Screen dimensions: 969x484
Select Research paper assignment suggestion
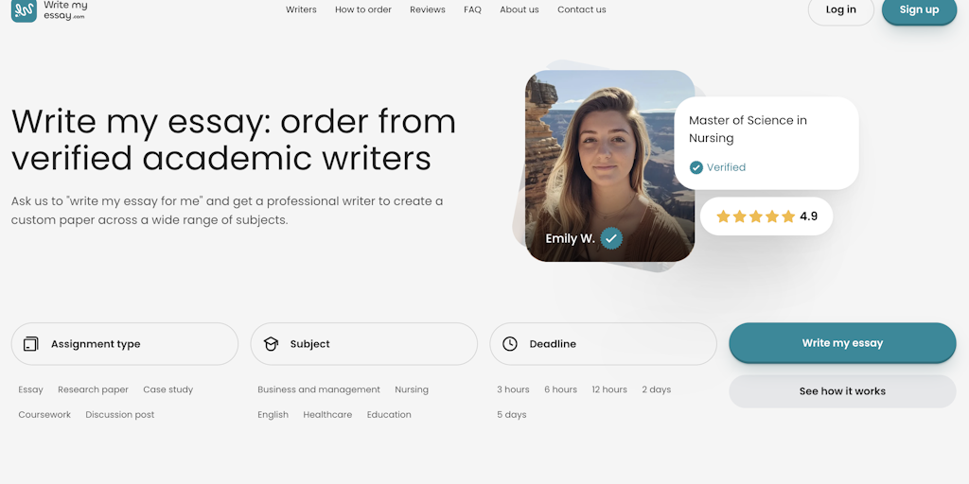pyautogui.click(x=94, y=389)
